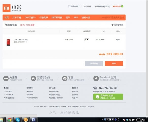Image resolution: width=148 pixels, height=122 pixels.
Task: Open MIUI in the orange nav bar
Action: coord(76,18)
